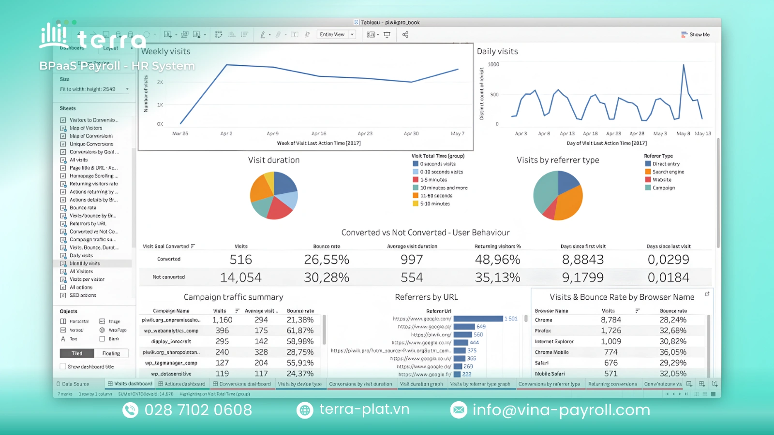Select the Web Page object icon

[102, 330]
